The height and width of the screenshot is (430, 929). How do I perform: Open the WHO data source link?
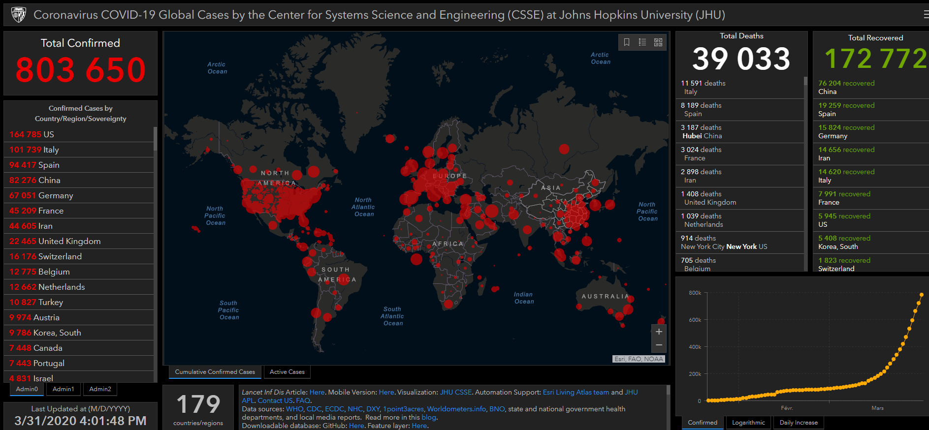[294, 409]
